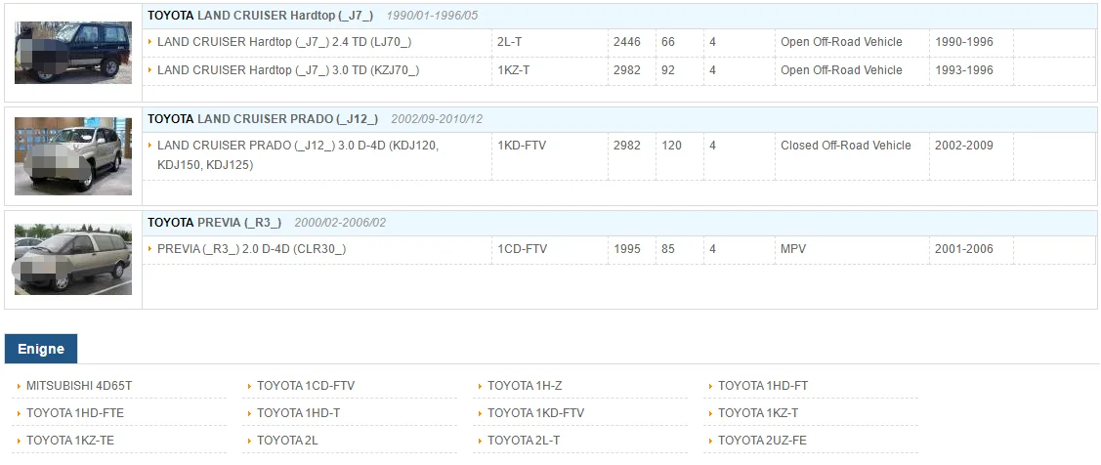The width and height of the screenshot is (1101, 465).
Task: Open TOYOTA LAND CRUISER Hardtop (_J7_) heading
Action: (261, 16)
